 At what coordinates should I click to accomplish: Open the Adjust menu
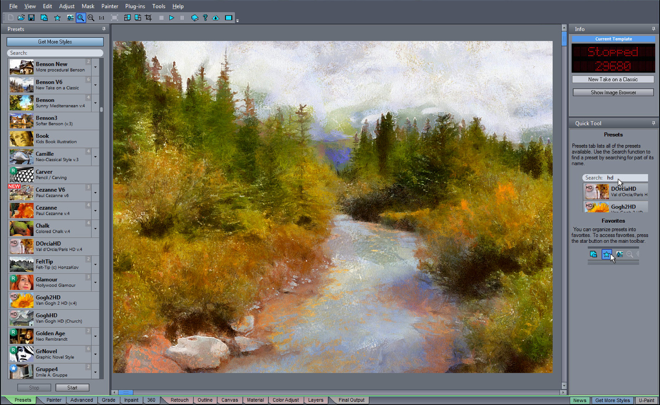point(67,6)
